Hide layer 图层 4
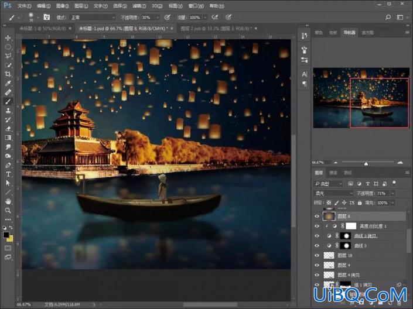The width and height of the screenshot is (413, 309). [316, 265]
